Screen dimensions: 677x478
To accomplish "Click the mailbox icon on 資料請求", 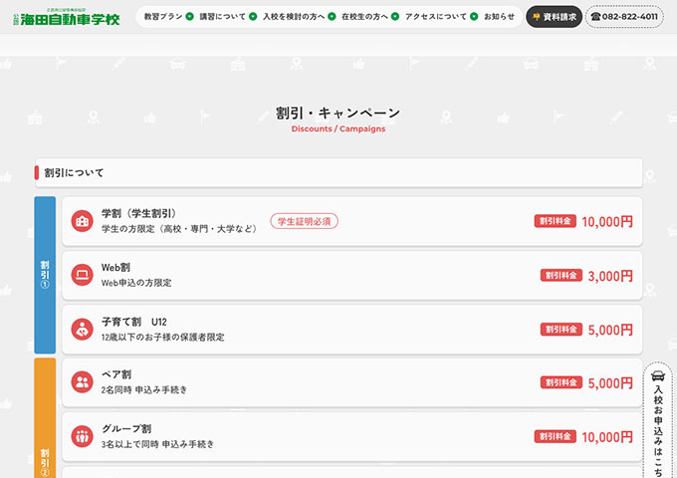I will (537, 17).
